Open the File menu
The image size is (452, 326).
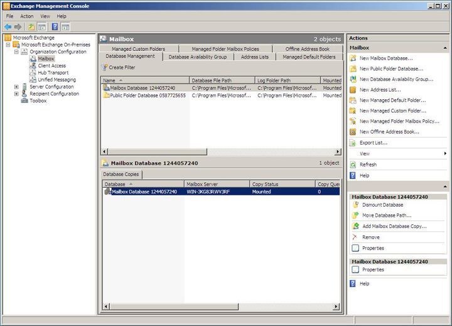coord(9,16)
